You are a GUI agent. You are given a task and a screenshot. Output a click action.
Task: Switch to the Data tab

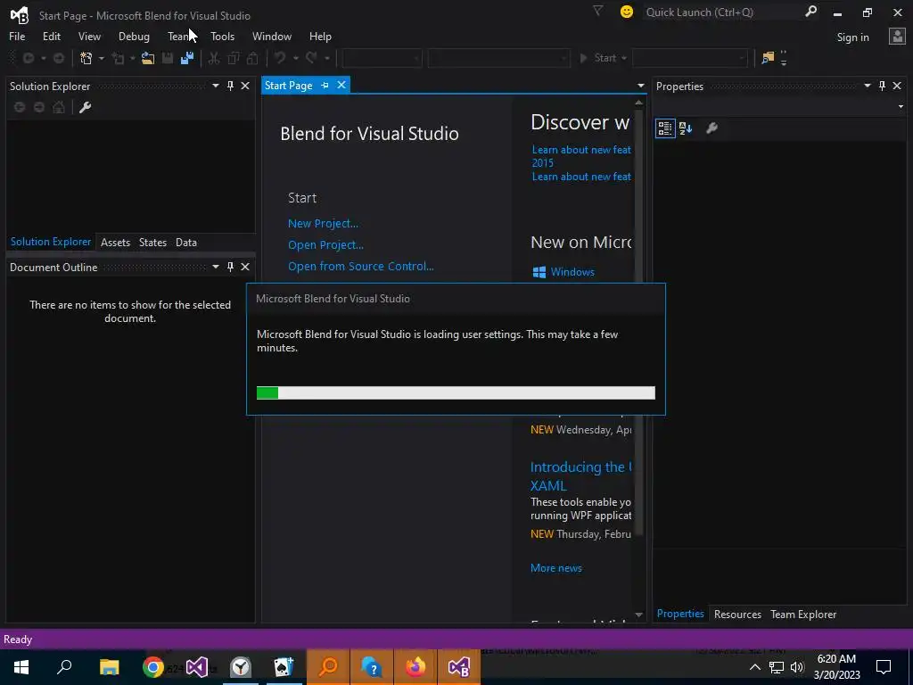pos(186,243)
